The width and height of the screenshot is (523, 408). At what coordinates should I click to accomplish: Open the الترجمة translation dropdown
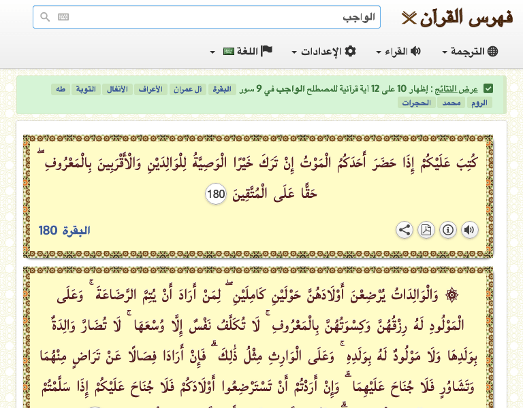[470, 52]
